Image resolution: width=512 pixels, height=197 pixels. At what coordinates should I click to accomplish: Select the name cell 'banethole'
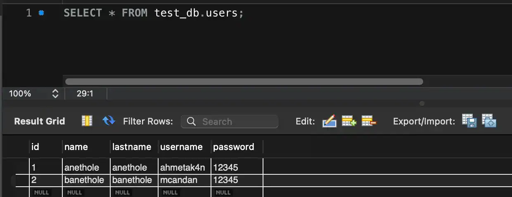[x=86, y=180]
